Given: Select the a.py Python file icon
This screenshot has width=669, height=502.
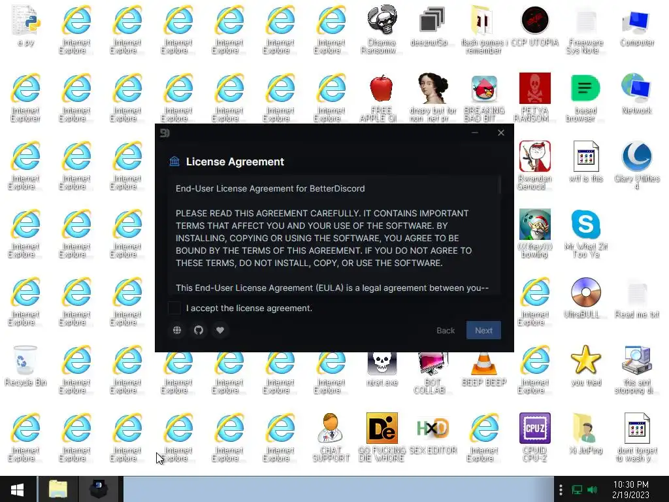Looking at the screenshot, I should [25, 25].
